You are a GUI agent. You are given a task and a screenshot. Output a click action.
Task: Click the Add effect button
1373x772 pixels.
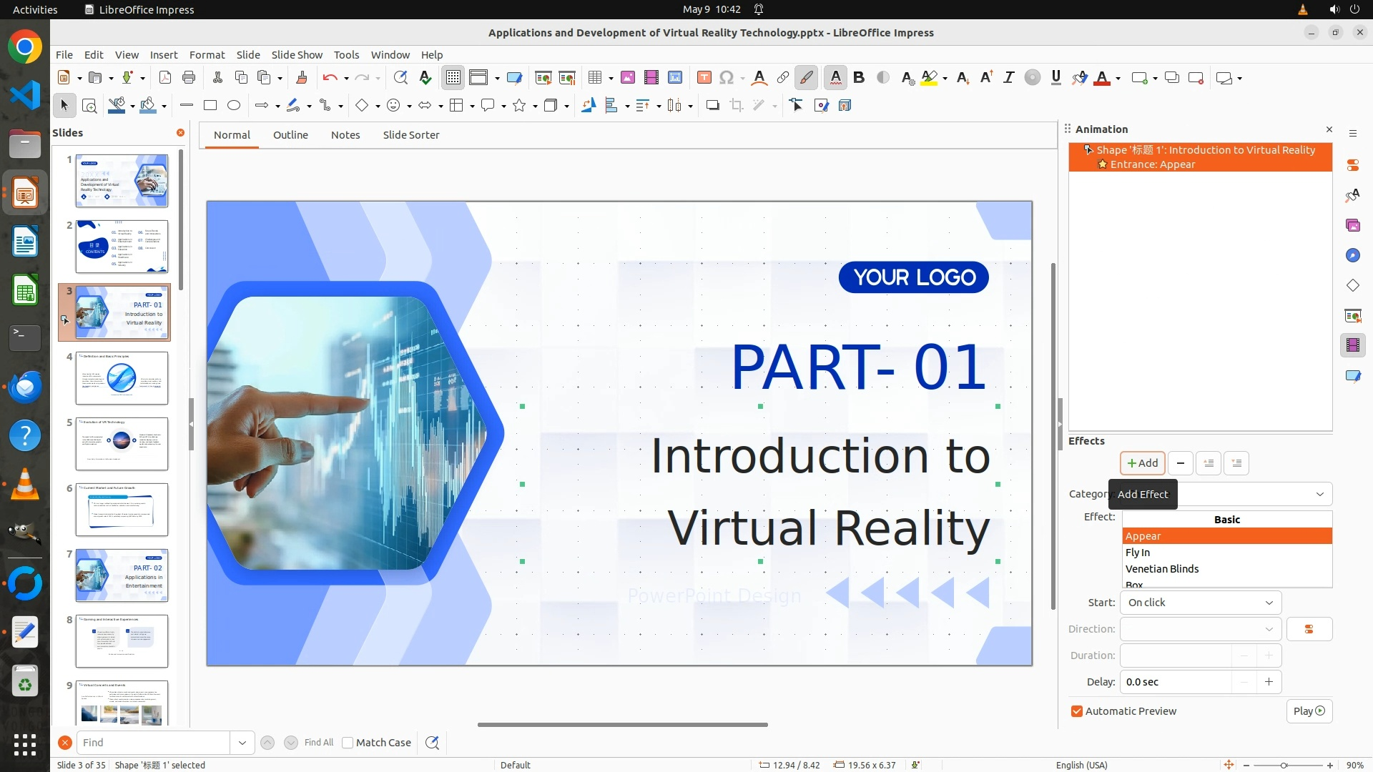[x=1142, y=463]
